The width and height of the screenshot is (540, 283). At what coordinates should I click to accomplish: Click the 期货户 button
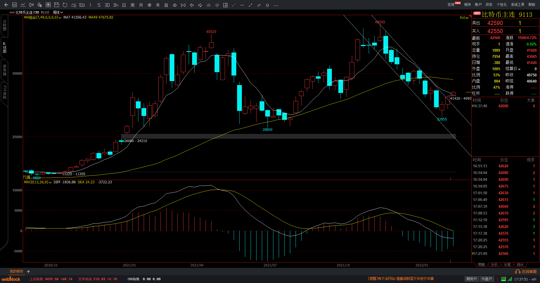(471, 279)
